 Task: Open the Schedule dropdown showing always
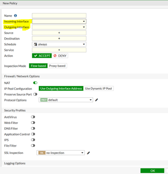59,44
